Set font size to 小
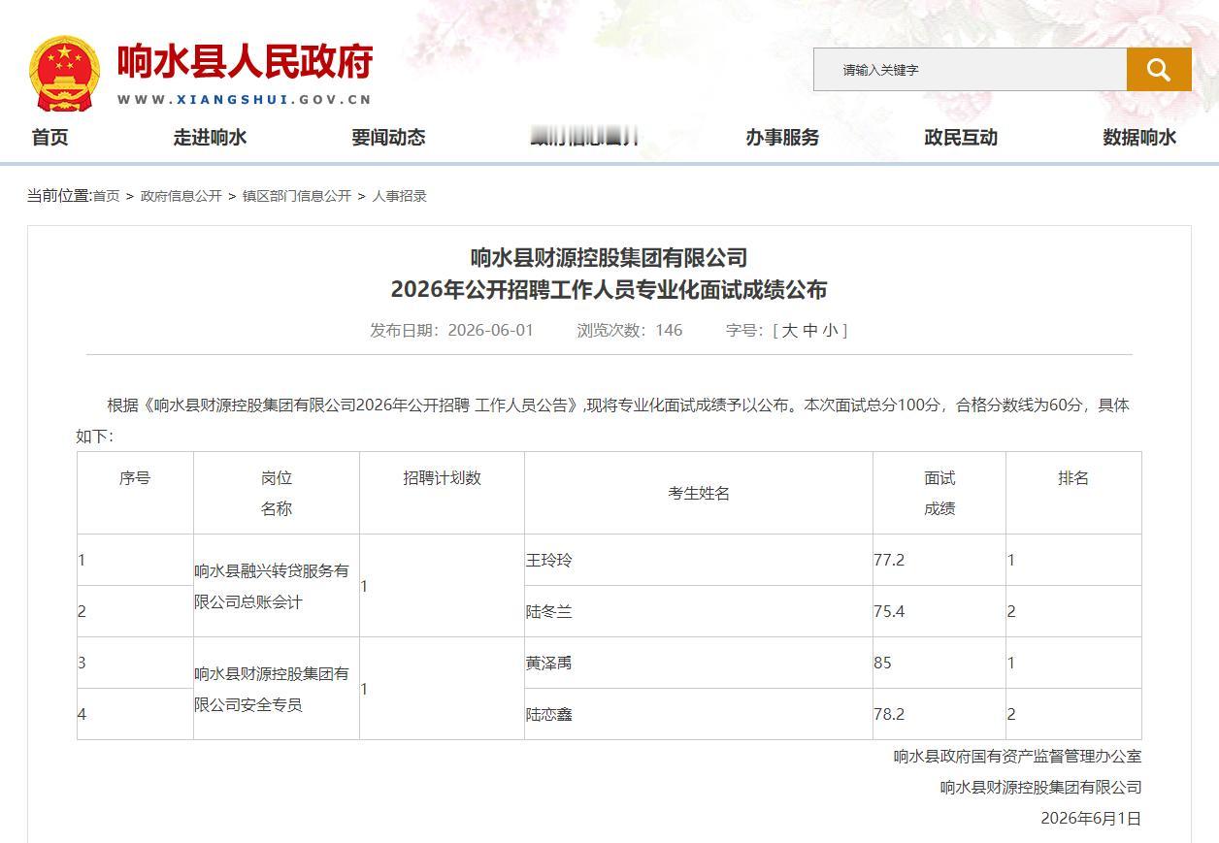The image size is (1219, 843). click(x=831, y=330)
